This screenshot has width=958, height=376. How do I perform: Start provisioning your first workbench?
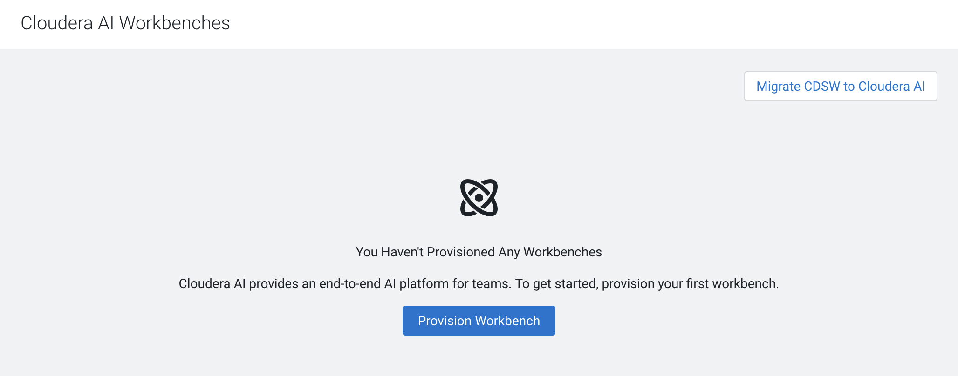[x=479, y=321]
